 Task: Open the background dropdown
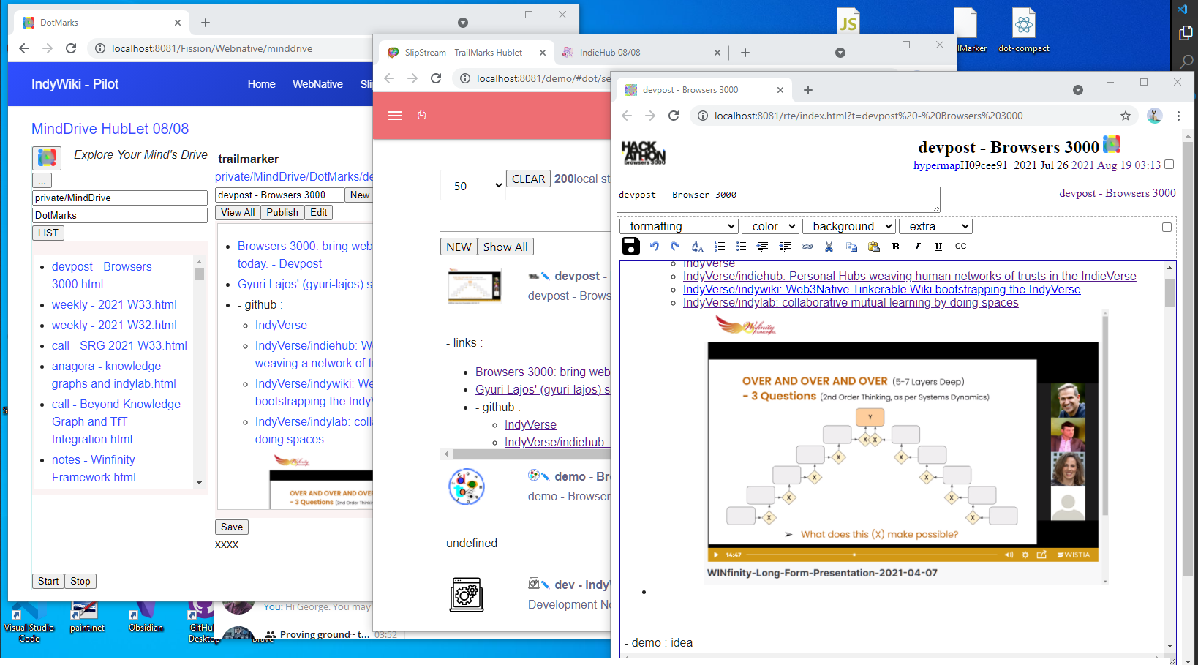[849, 227]
